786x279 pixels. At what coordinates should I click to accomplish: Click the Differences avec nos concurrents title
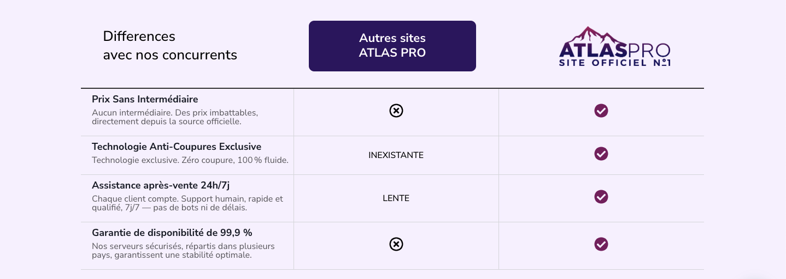170,46
